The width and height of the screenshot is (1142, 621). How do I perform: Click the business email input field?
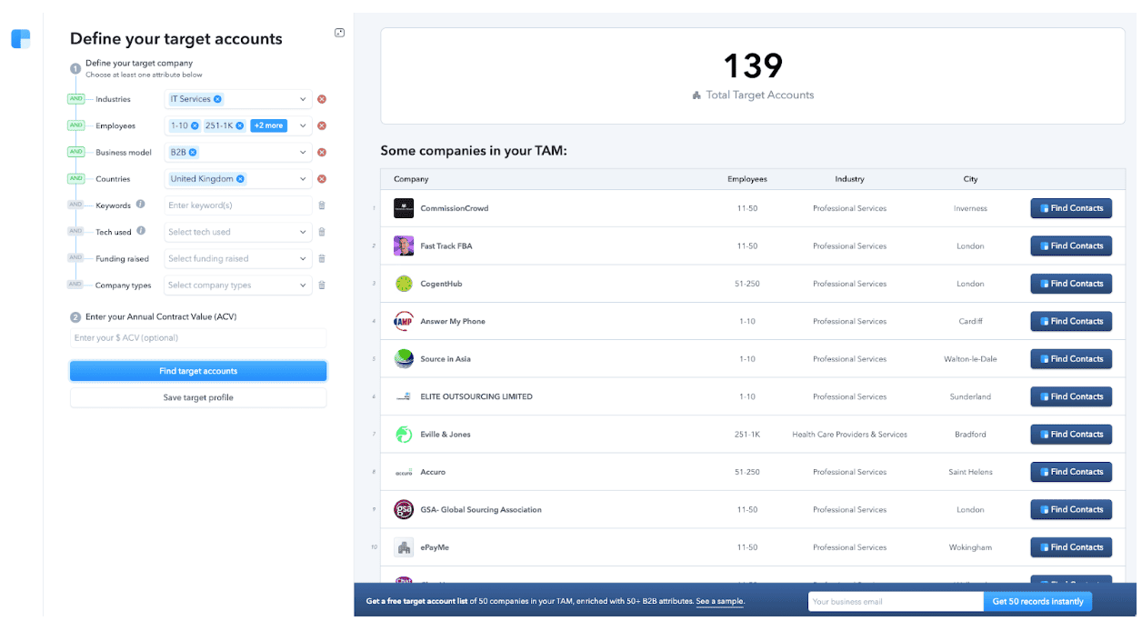point(895,601)
